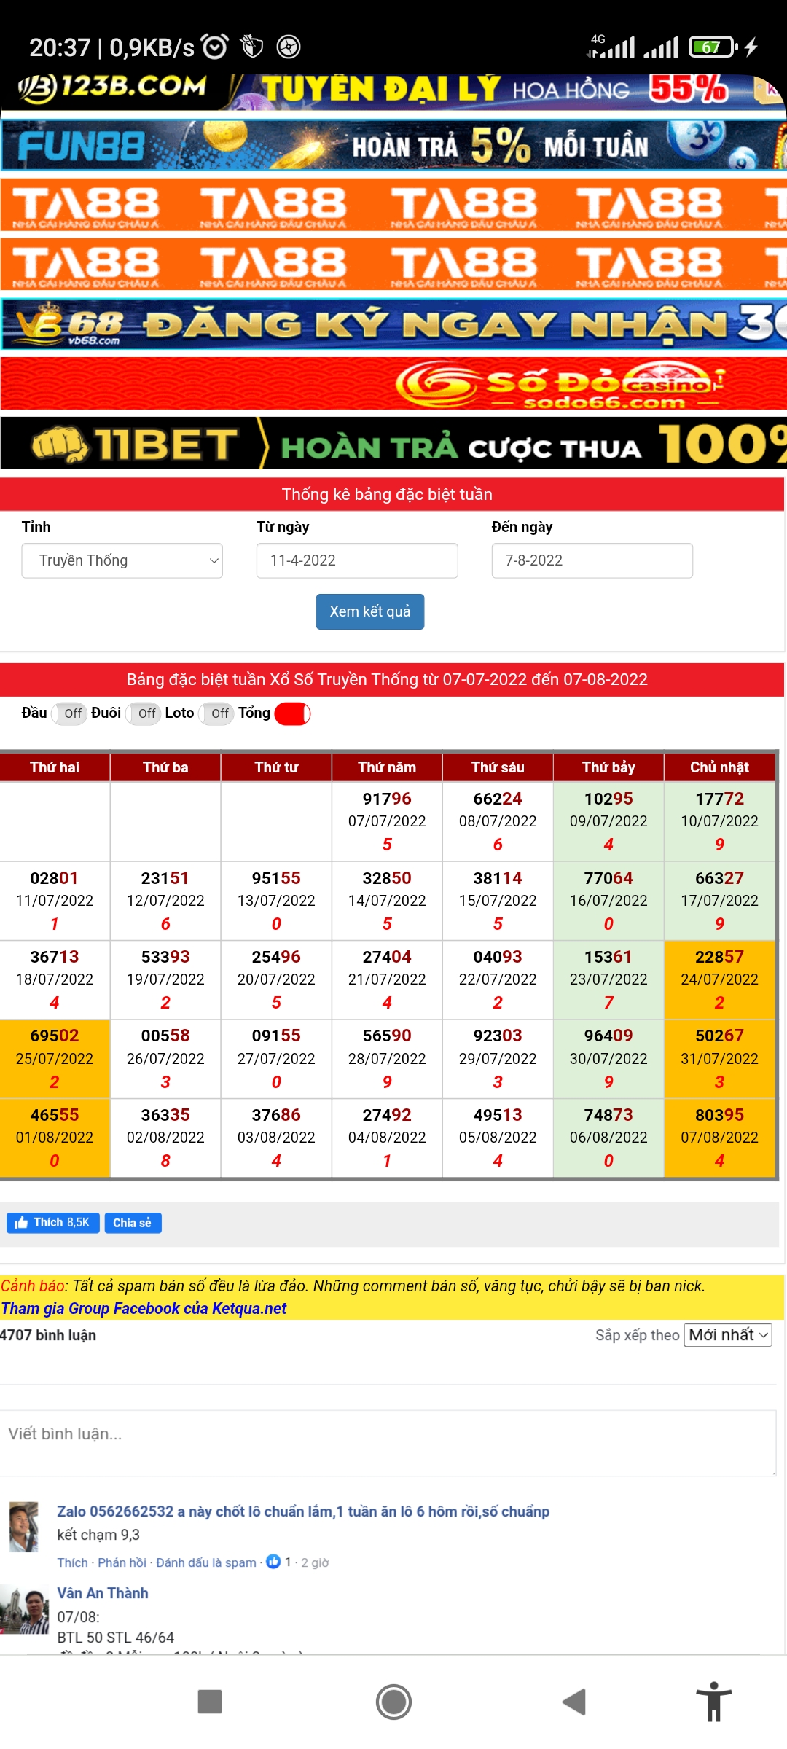The height and width of the screenshot is (1749, 787).
Task: Open the first TA88 banner row
Action: tap(393, 205)
